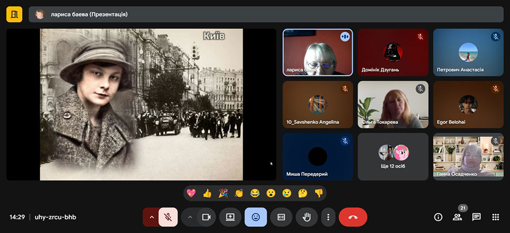Leave the call with the red button

[352, 217]
